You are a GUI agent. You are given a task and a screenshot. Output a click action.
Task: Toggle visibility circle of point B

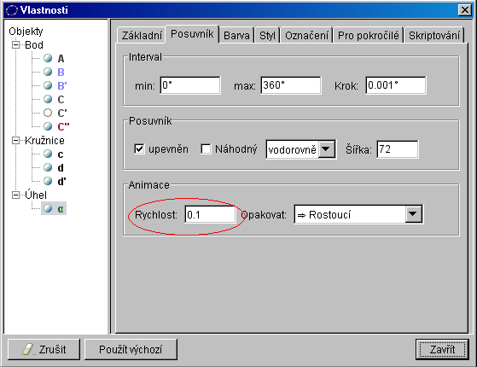48,72
